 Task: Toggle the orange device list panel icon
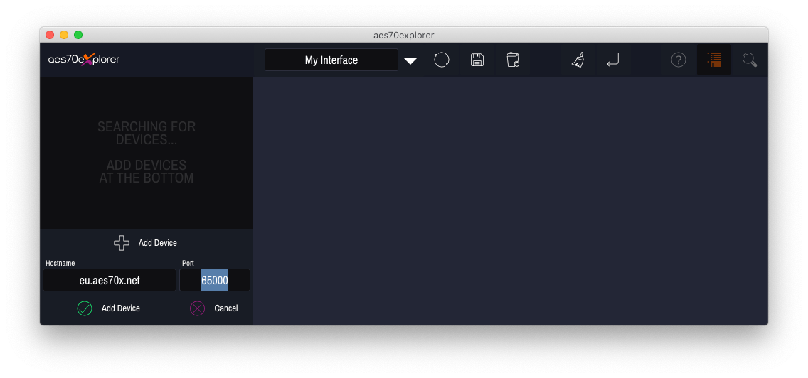pyautogui.click(x=713, y=60)
